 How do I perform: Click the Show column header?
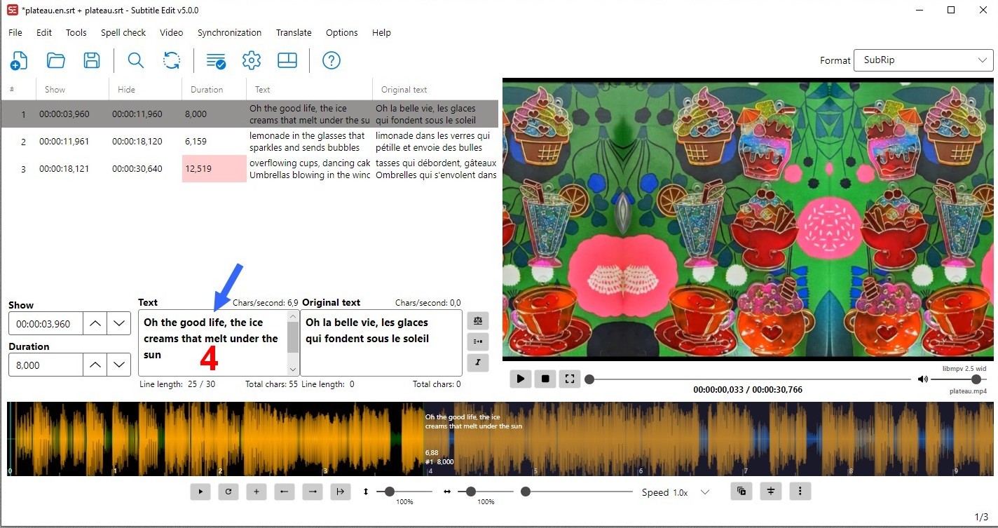click(72, 90)
